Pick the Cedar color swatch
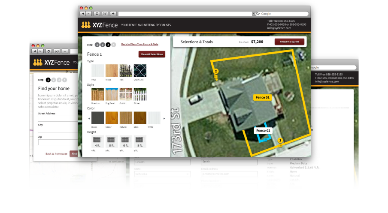The image size is (388, 213). point(112,118)
